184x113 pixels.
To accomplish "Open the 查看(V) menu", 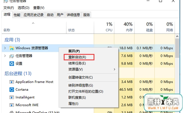I will (x=39, y=8).
